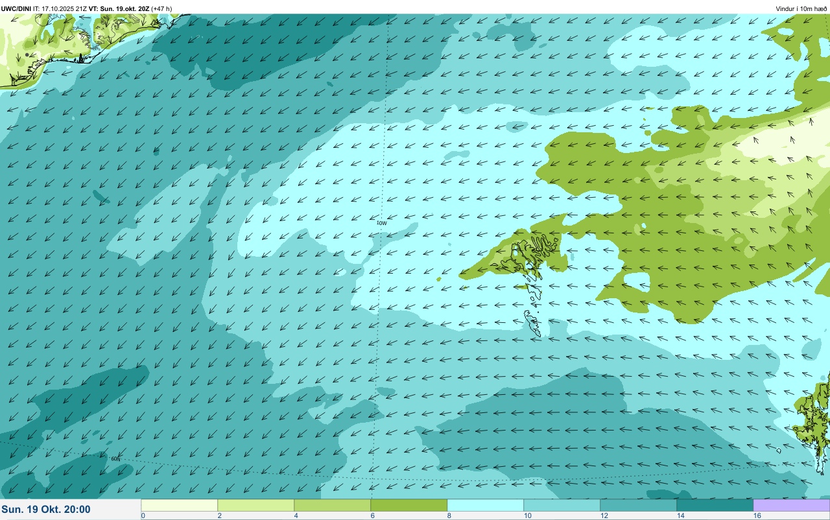Viewport: 830px width, 520px height.
Task: Click the purple above-16 legend swatch
Action: (x=792, y=505)
